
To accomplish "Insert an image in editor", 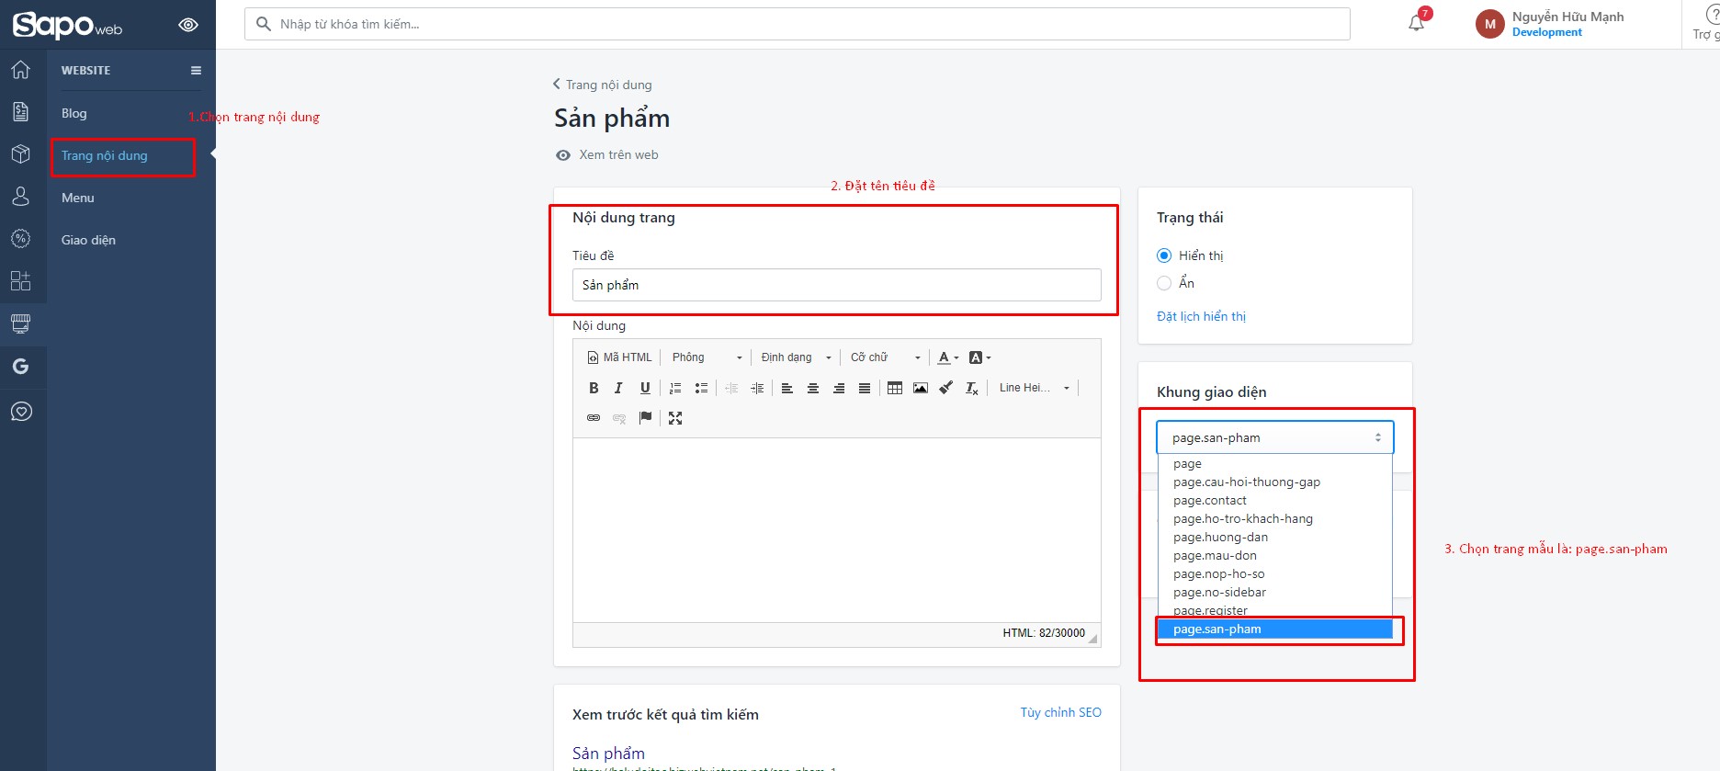I will (921, 388).
